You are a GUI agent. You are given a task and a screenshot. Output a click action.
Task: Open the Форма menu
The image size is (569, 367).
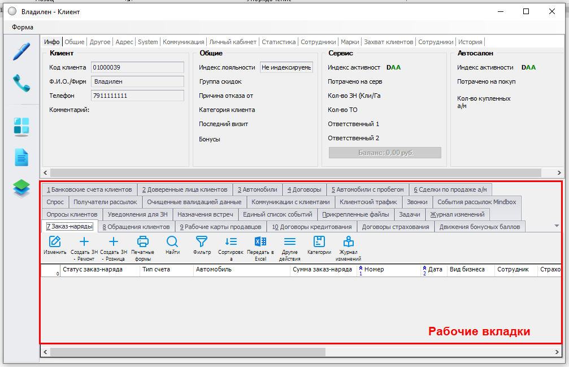[x=23, y=27]
